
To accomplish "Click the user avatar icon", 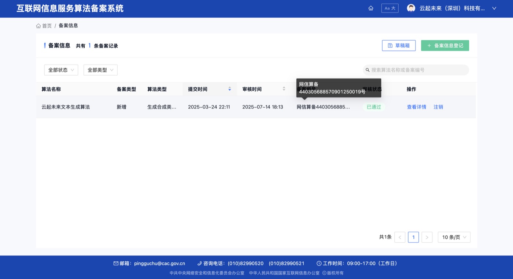I will tap(411, 8).
